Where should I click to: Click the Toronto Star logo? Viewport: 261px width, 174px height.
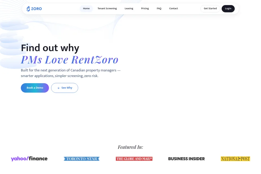pyautogui.click(x=82, y=159)
